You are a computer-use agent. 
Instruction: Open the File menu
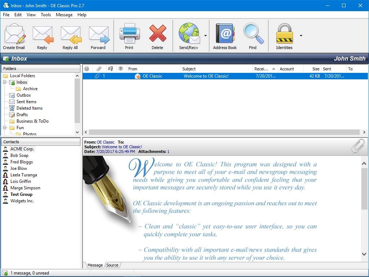tap(6, 14)
